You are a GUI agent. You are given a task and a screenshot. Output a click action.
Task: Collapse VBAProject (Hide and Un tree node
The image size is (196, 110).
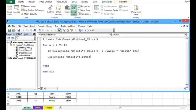[8, 42]
